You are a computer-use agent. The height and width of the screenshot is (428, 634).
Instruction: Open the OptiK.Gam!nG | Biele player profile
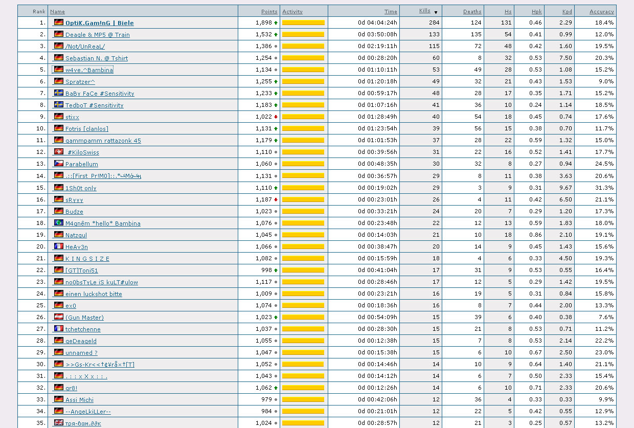[99, 23]
